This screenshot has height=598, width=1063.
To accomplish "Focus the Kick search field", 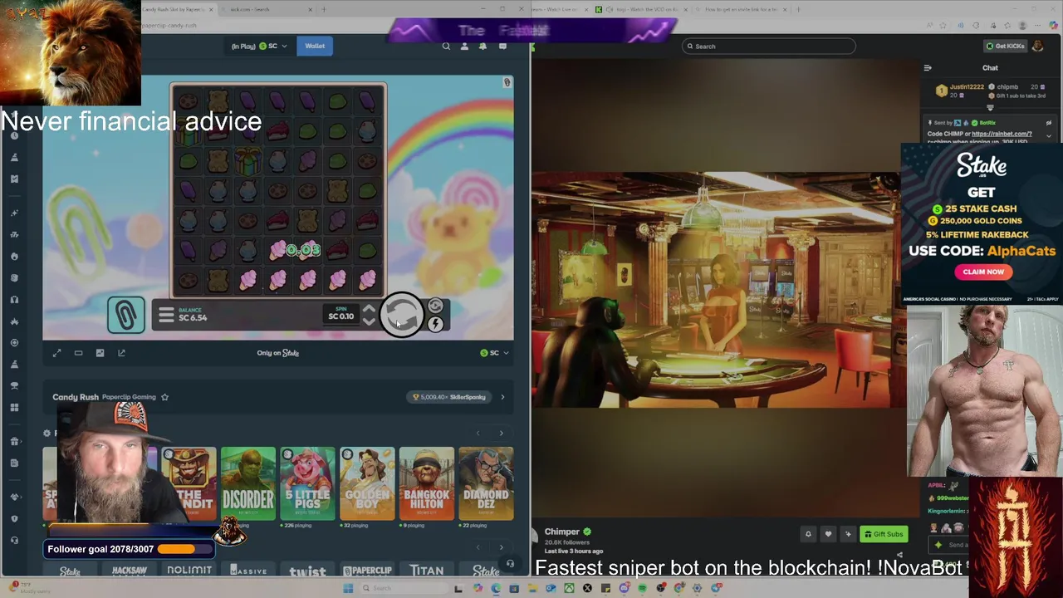I will (768, 47).
